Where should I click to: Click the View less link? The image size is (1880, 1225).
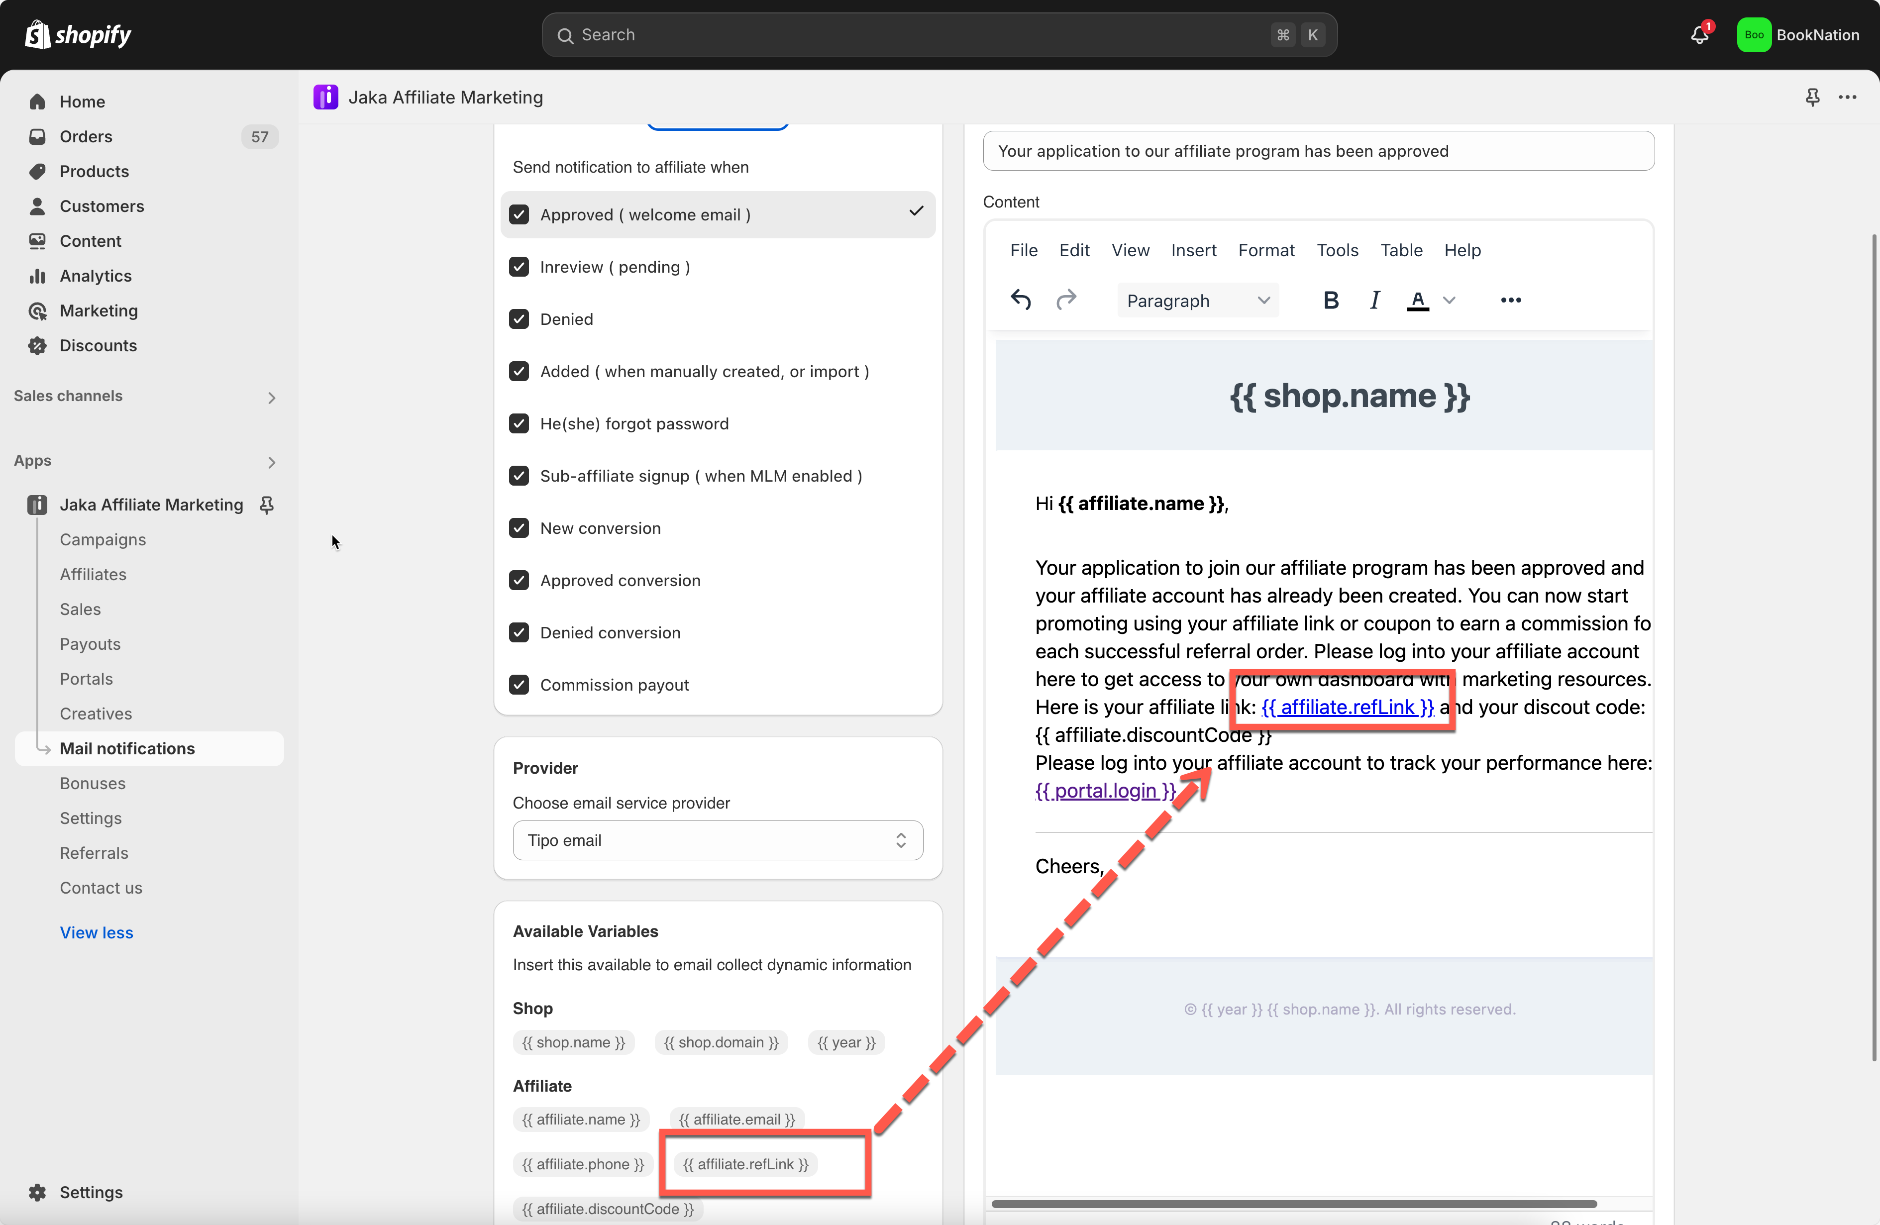pos(97,932)
